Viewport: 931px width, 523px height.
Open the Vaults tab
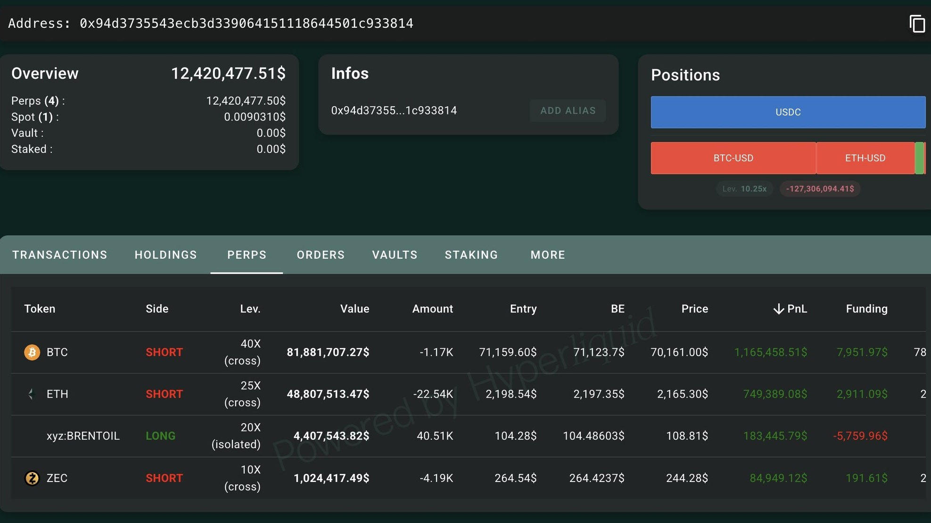[x=395, y=255]
